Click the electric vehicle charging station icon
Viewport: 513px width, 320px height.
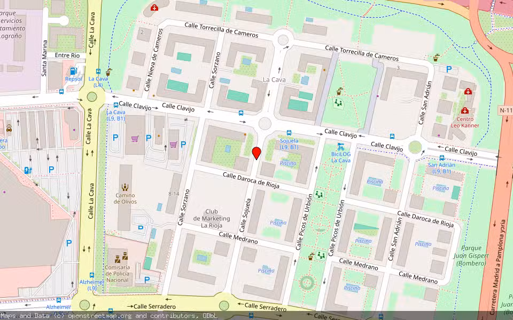coord(28,170)
